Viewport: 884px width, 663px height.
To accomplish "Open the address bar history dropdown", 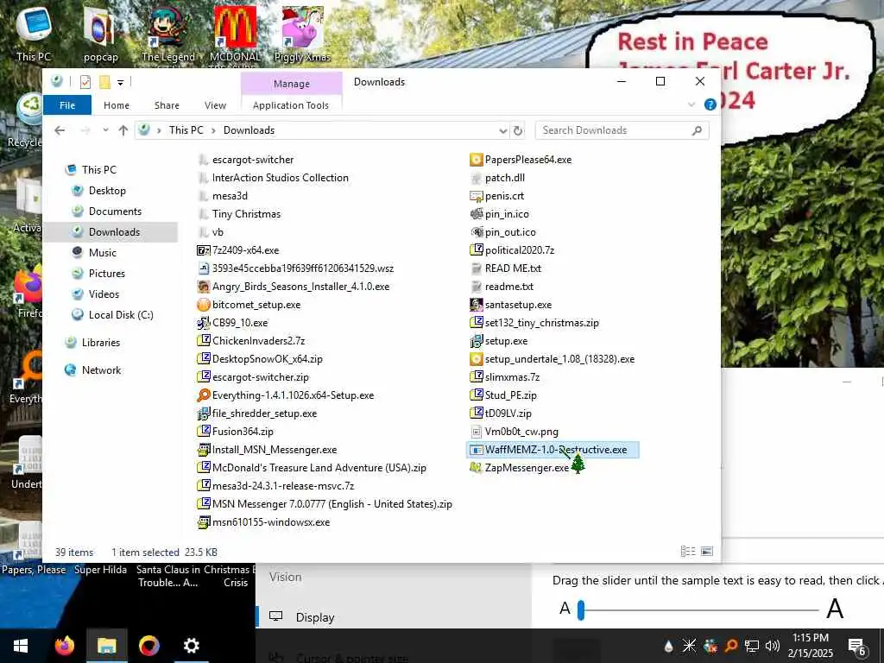I will (x=503, y=131).
